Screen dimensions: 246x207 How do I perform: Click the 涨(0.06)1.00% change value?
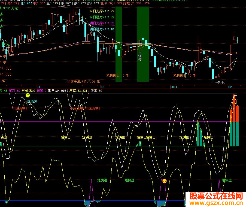pos(111,3)
